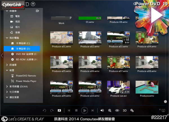The image size is (169, 122).
Task: Expand the 家用媒體 (DLNA) section
Action: click(x=7, y=87)
